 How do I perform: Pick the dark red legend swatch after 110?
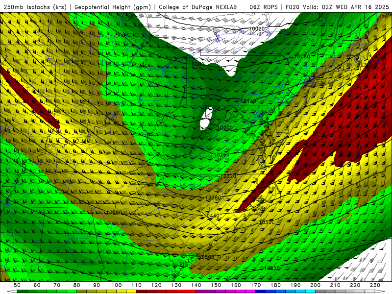(142, 292)
